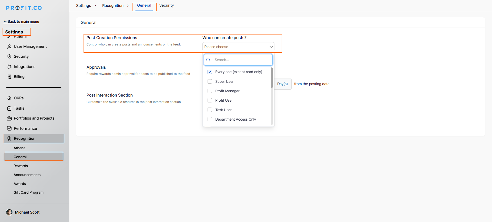492x222 pixels.
Task: Click the Search field in dropdown
Action: (242, 60)
